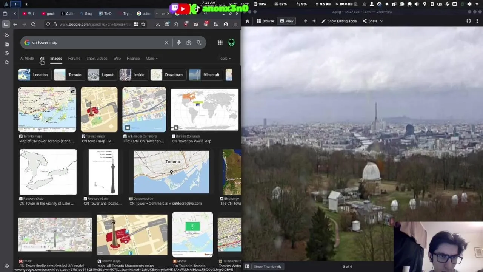Viewport: 483px width, 272px height.
Task: Filter images by Inside chip
Action: (133, 75)
